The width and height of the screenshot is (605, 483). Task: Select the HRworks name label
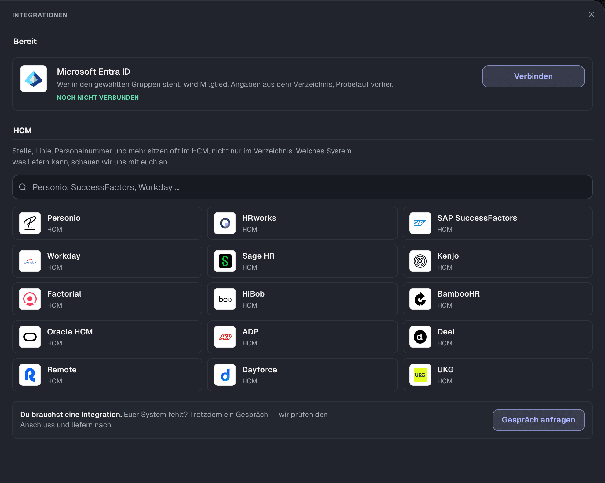259,218
